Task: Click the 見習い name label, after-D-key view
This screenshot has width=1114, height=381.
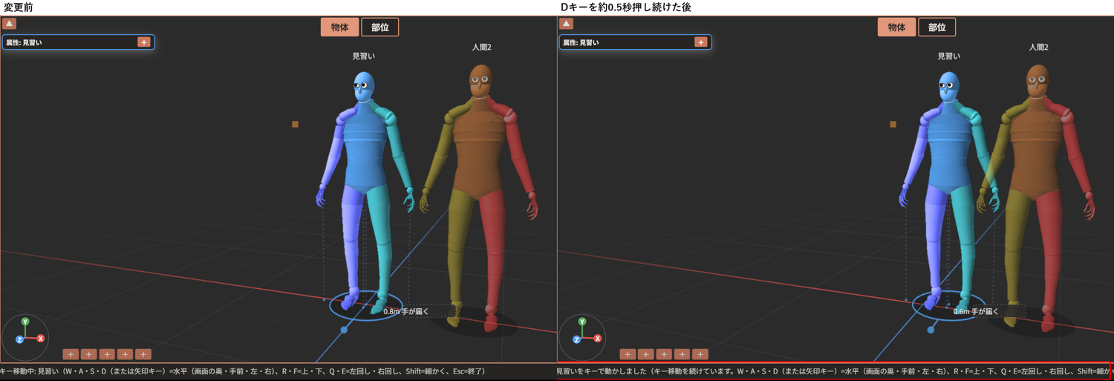Action: (948, 56)
